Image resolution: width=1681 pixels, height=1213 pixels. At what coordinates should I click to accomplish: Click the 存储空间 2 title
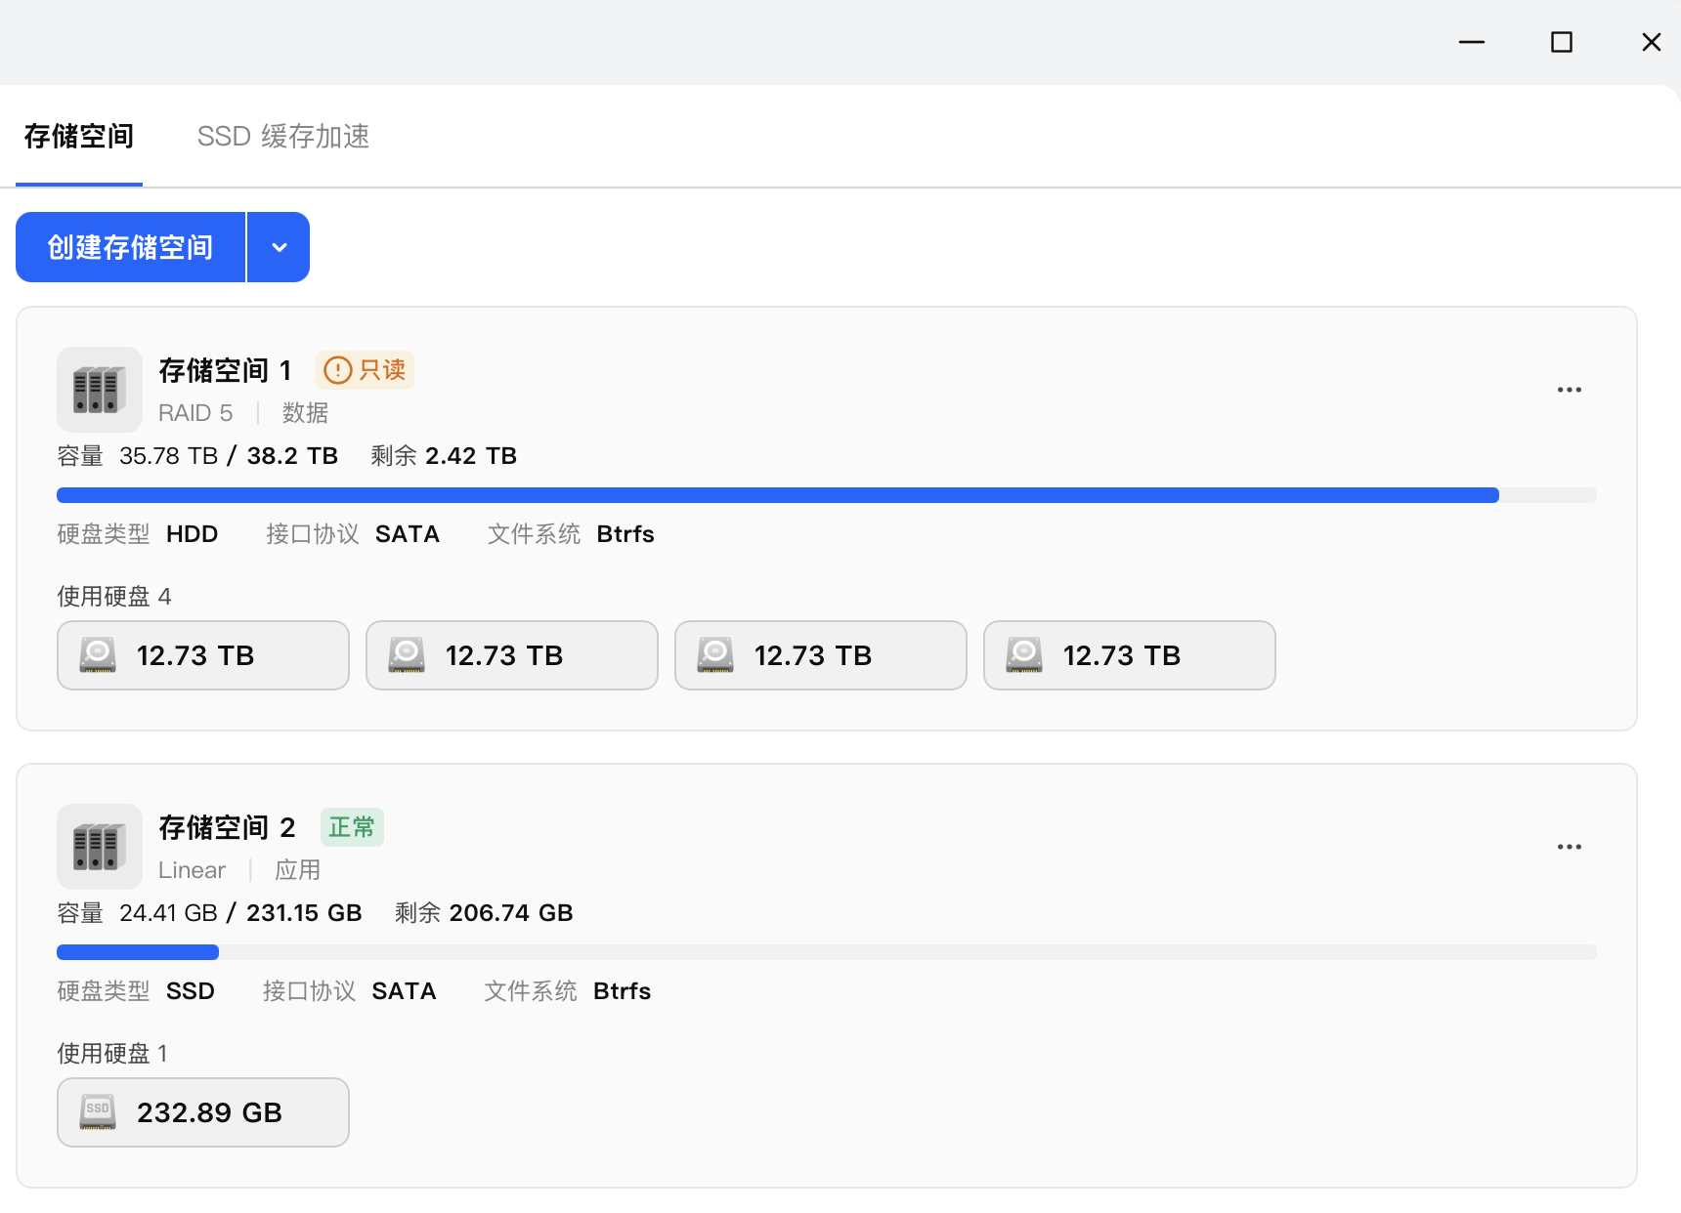pyautogui.click(x=227, y=828)
